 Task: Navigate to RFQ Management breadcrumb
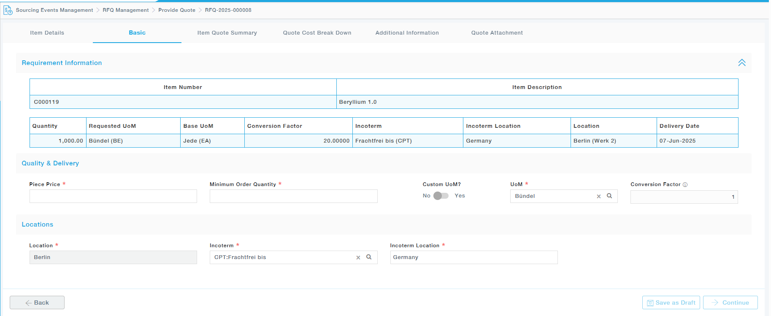coord(126,10)
